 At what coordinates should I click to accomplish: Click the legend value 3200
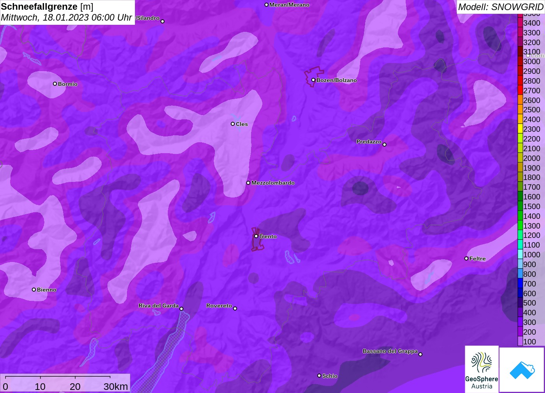(532, 42)
